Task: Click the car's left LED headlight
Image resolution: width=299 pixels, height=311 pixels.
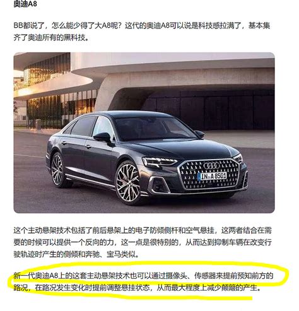Action: coord(159,162)
